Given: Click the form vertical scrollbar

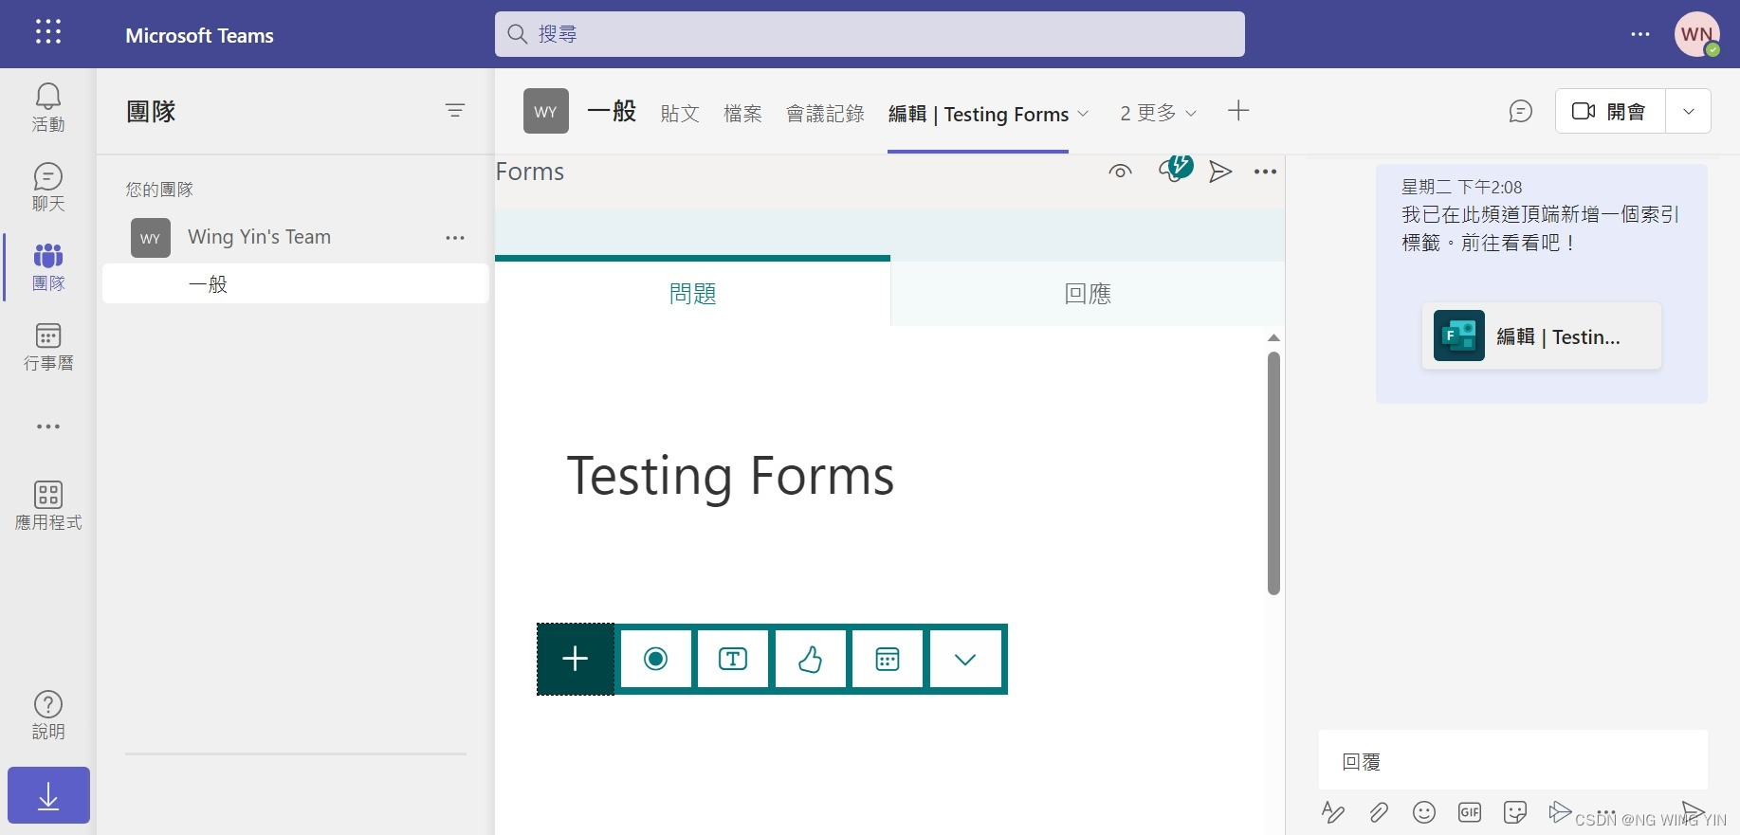Looking at the screenshot, I should 1273,474.
